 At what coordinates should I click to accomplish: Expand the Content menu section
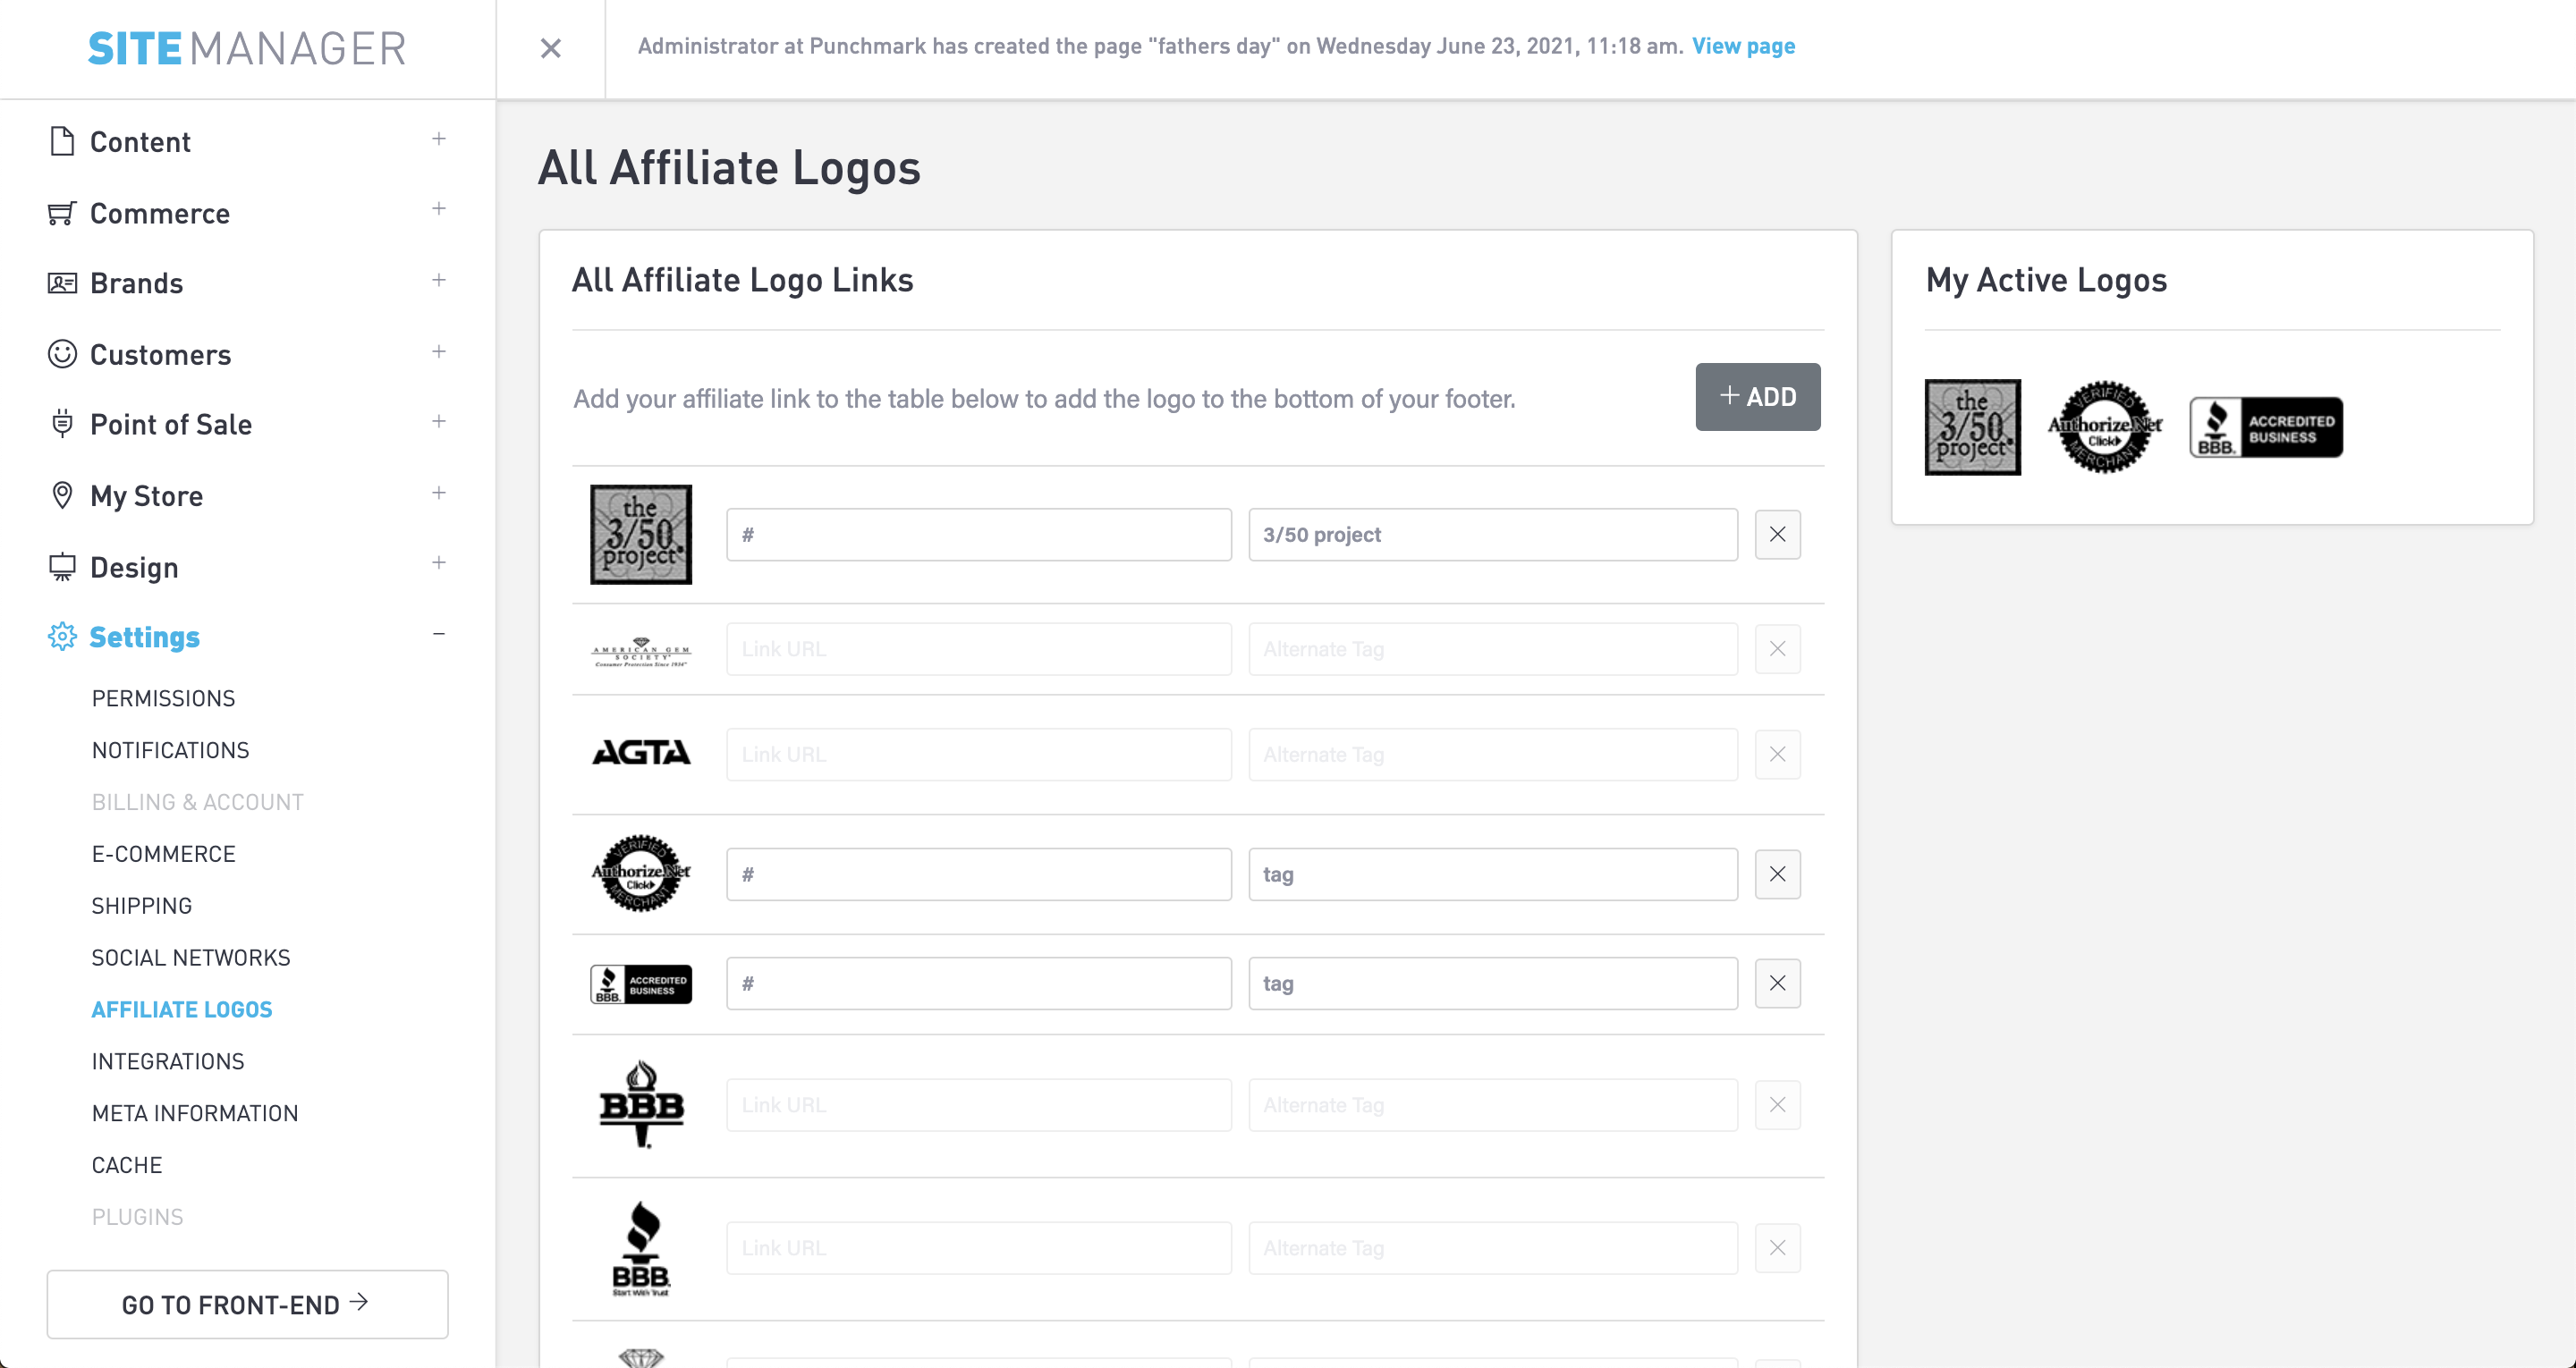(x=438, y=139)
